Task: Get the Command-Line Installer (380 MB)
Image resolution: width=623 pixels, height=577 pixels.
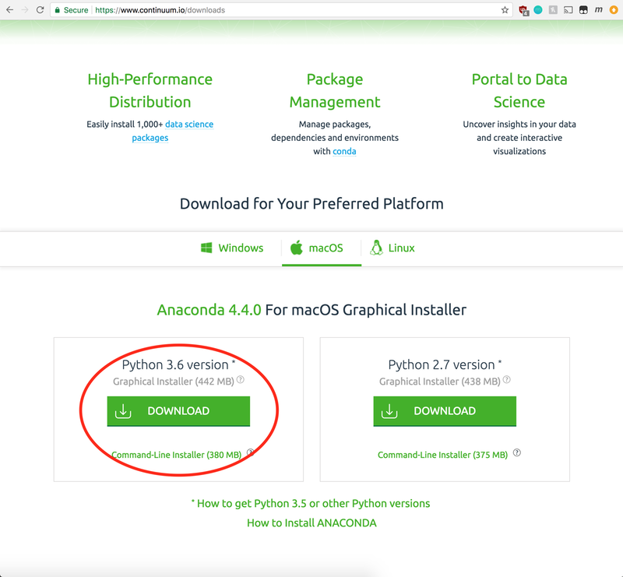Action: click(177, 455)
